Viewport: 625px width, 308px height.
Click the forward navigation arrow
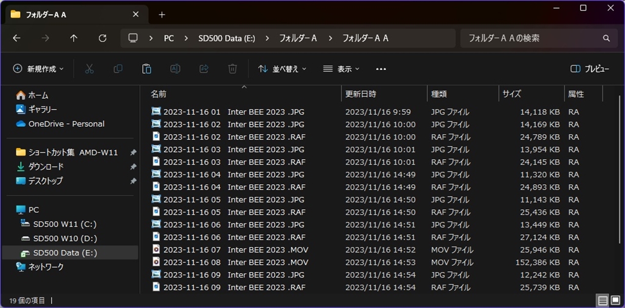coord(45,38)
